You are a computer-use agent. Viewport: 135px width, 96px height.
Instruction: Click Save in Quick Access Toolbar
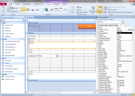[x=4, y=1]
